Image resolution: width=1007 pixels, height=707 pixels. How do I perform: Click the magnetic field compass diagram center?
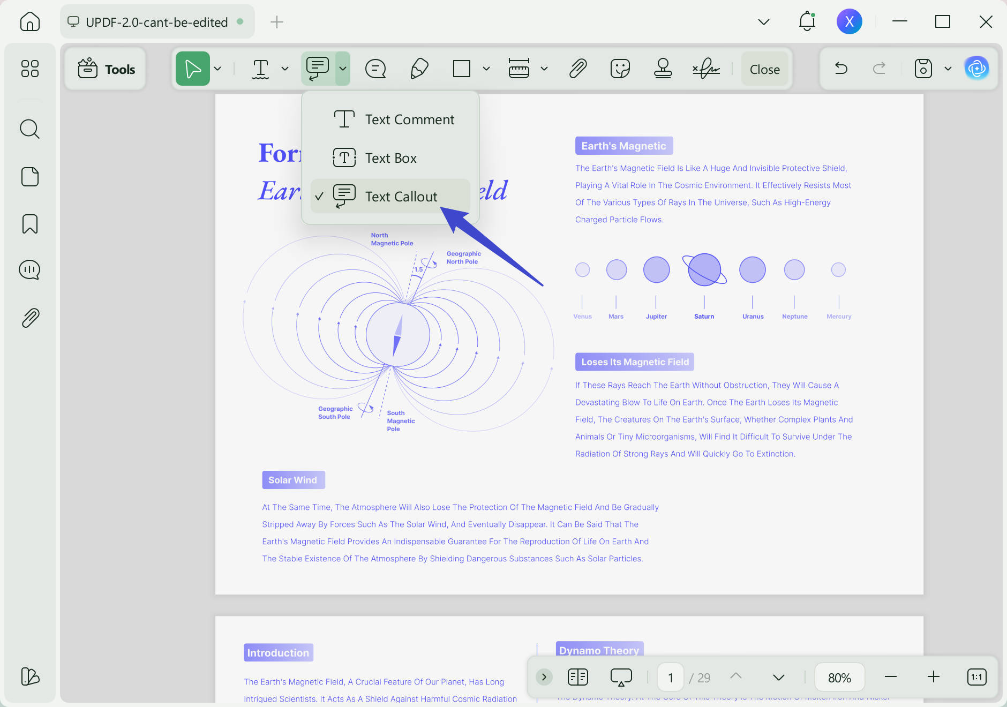tap(397, 335)
